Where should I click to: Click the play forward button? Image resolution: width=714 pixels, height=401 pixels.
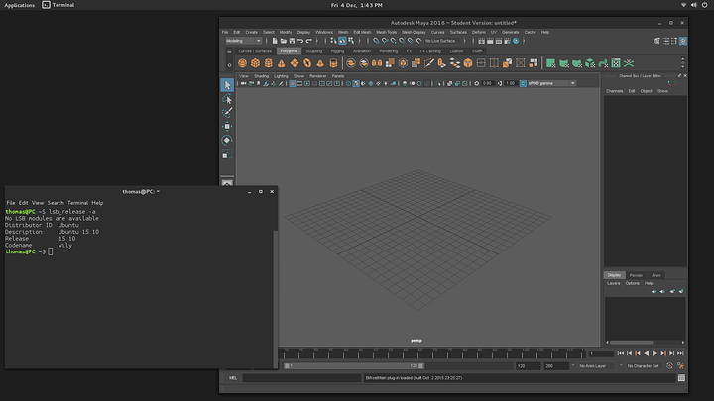point(655,353)
